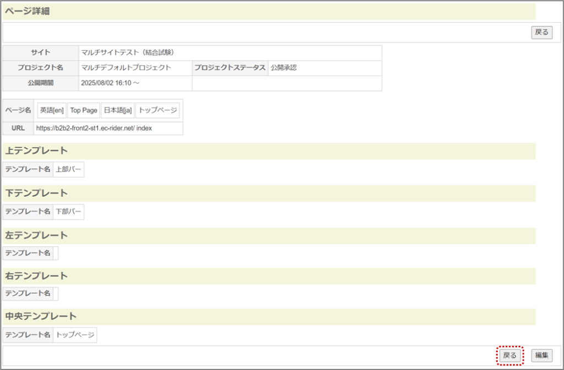Image resolution: width=564 pixels, height=370 pixels.
Task: Select the 日本語[ja] language cell
Action: 117,110
